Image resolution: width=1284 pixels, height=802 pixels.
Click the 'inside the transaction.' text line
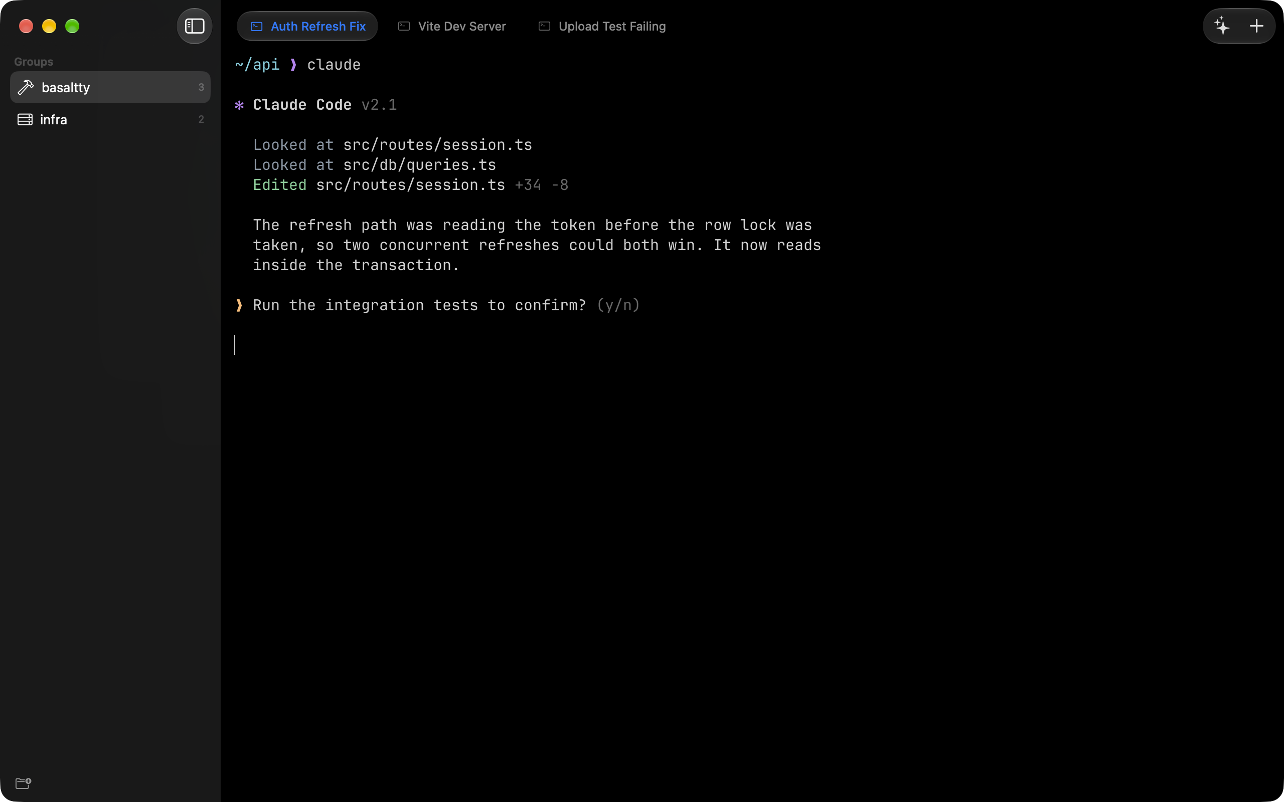[356, 265]
